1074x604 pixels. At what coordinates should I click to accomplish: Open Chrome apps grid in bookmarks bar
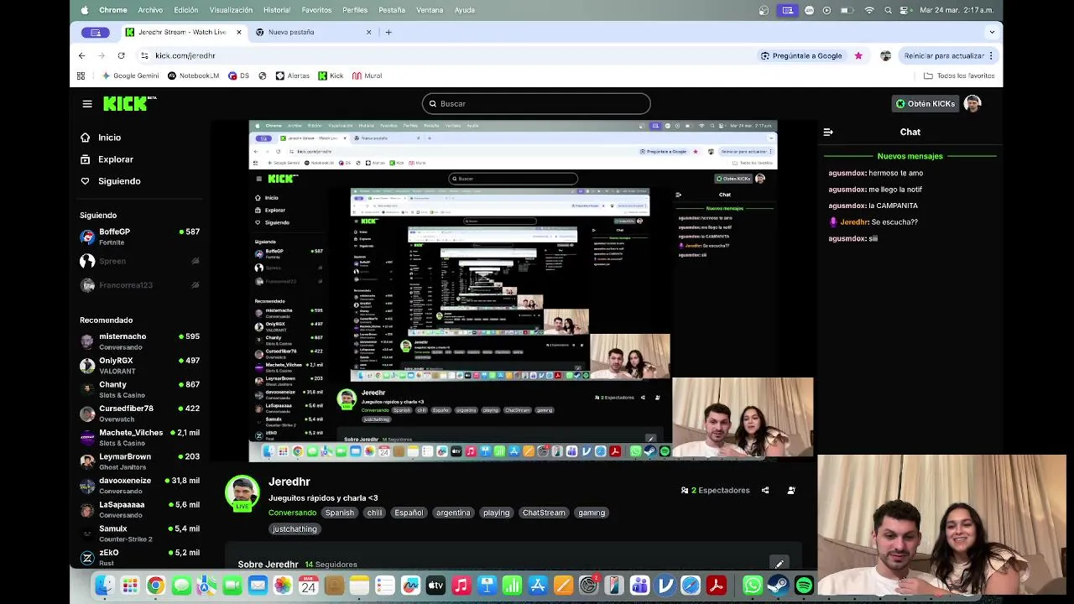81,75
